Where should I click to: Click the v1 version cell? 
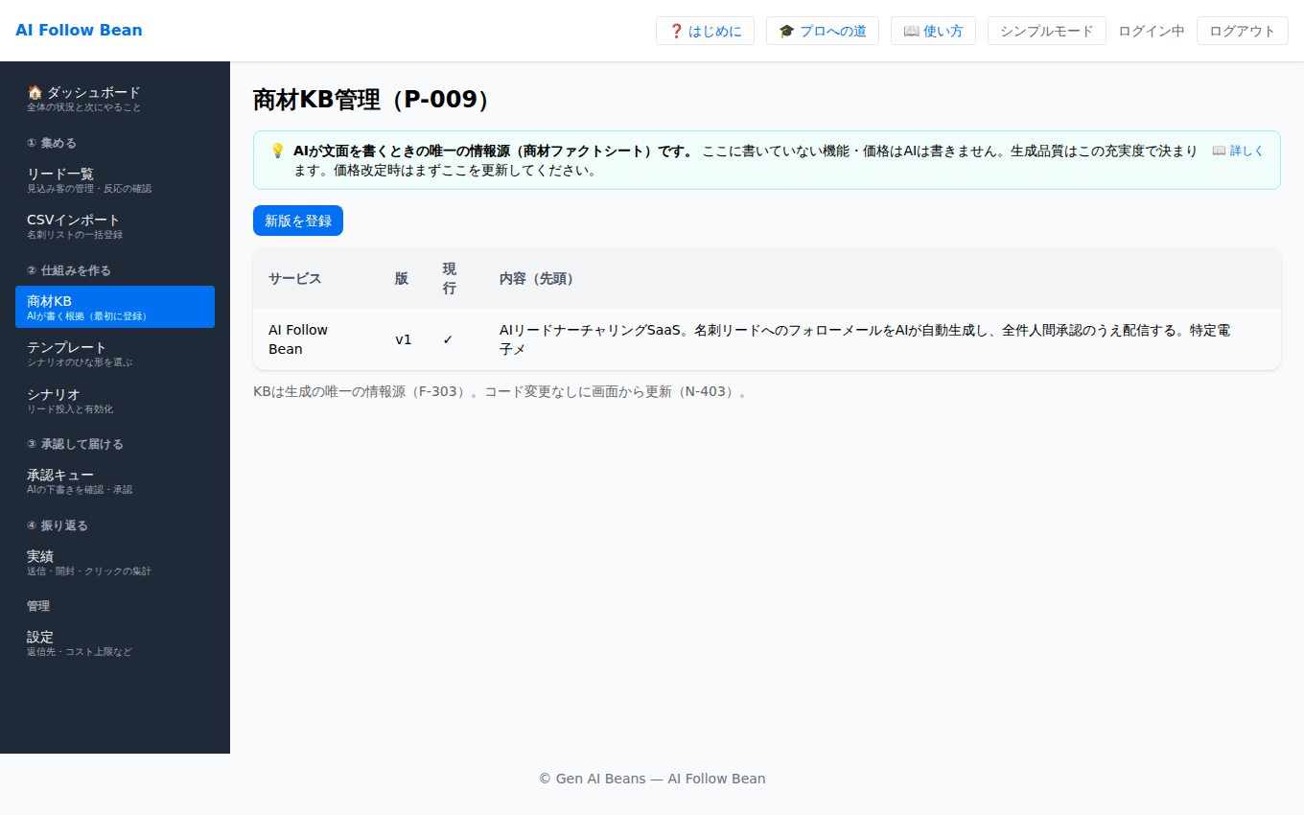point(404,339)
